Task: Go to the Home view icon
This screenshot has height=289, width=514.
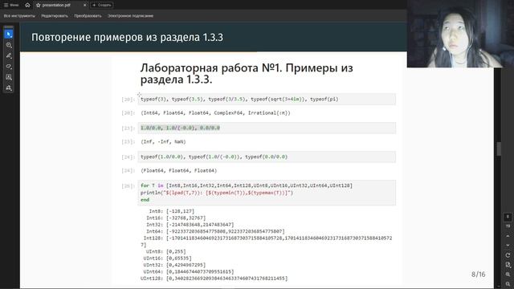Action: (x=27, y=5)
